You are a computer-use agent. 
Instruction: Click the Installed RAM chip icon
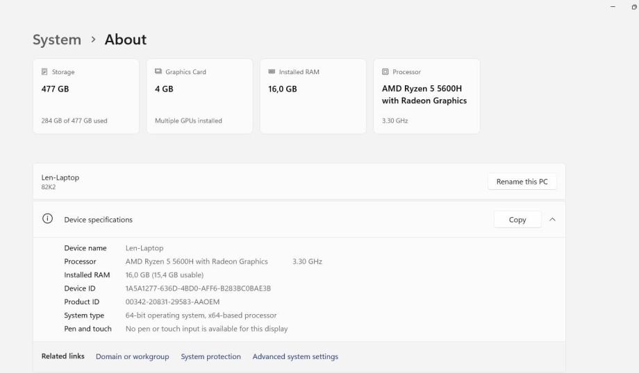(272, 72)
